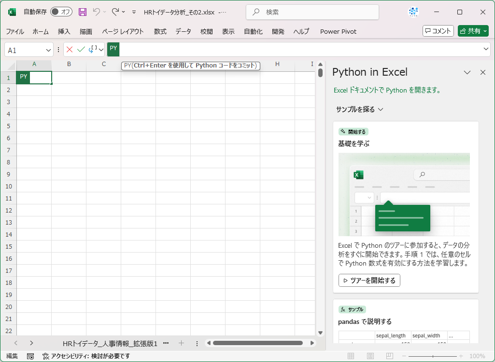Click the Save disk icon
Image resolution: width=495 pixels, height=362 pixels.
point(83,12)
